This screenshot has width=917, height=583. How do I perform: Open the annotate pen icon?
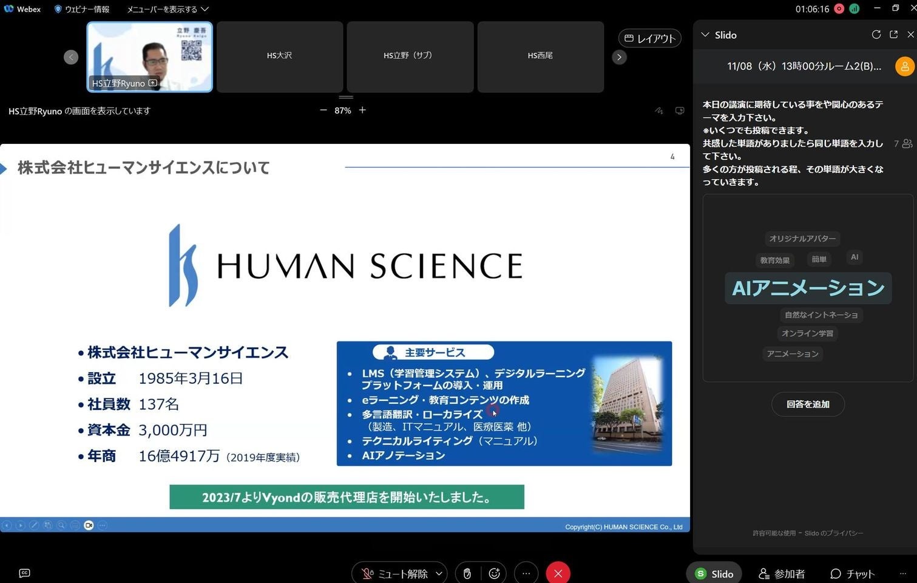[x=659, y=111]
